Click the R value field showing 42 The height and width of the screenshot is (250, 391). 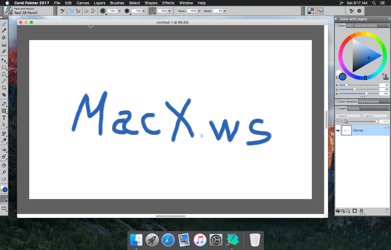(384, 85)
